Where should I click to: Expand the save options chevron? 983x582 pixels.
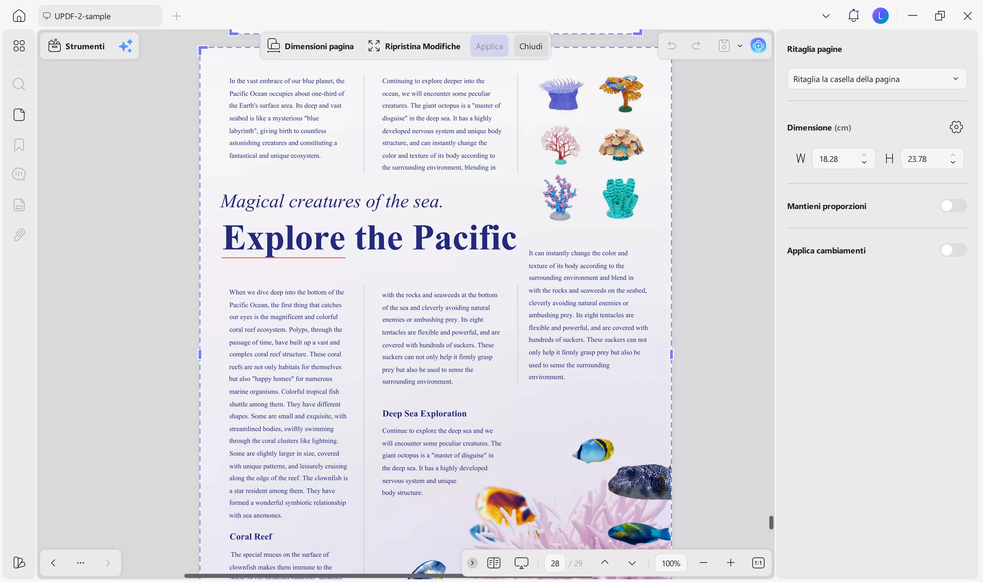click(740, 45)
